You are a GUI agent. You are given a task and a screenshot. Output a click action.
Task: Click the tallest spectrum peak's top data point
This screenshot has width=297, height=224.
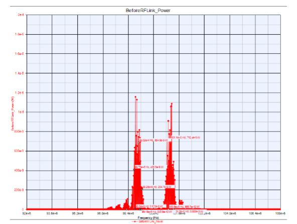point(135,97)
